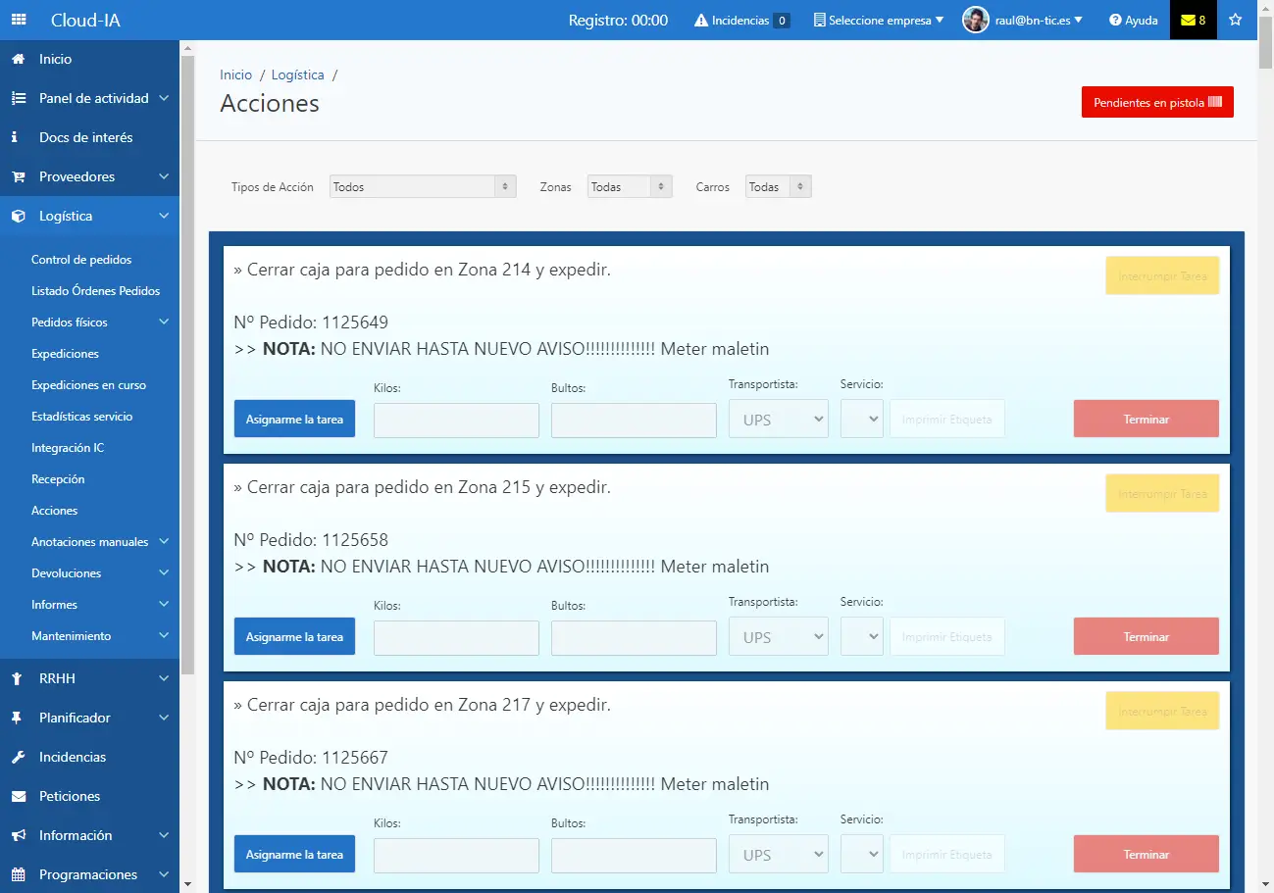Click the user avatar picture
1274x893 pixels.
[975, 20]
